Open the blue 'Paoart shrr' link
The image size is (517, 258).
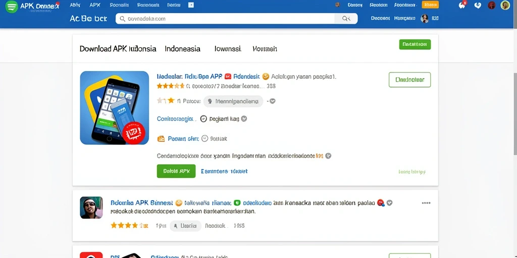coord(183,139)
